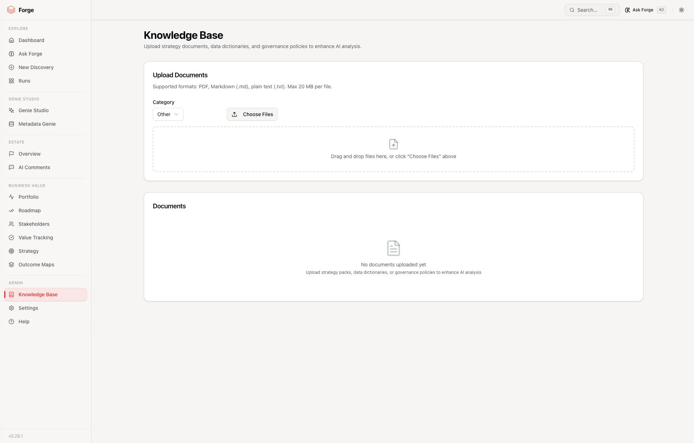The width and height of the screenshot is (694, 443).
Task: Open the Roadmap link
Action: click(46, 210)
